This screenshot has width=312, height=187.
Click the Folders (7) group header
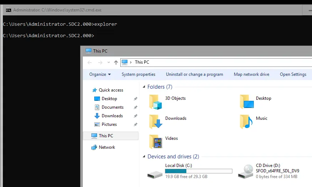tap(160, 87)
